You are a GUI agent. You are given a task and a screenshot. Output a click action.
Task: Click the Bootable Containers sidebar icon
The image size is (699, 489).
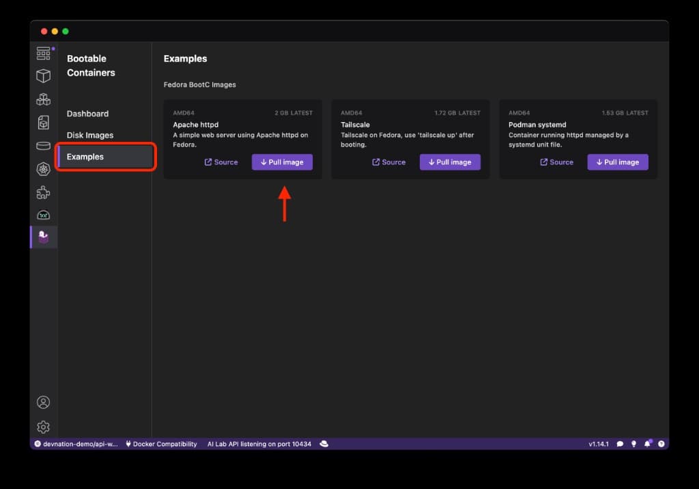pyautogui.click(x=43, y=237)
